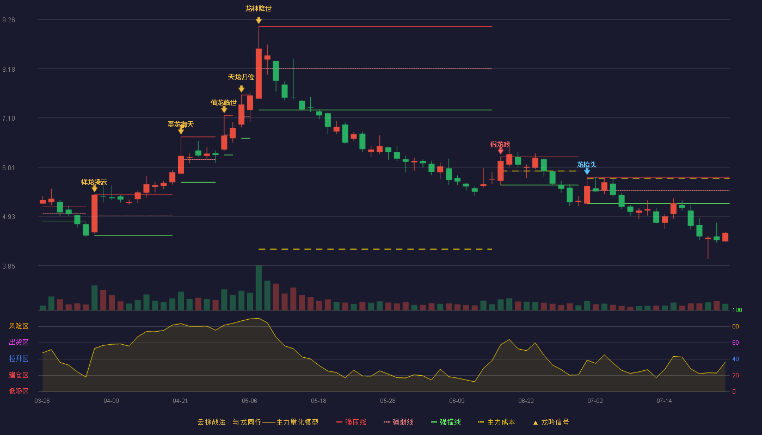This screenshot has width=762, height=435.
Task: Click the 祥龙腾云 annotation label
Action: pos(94,182)
